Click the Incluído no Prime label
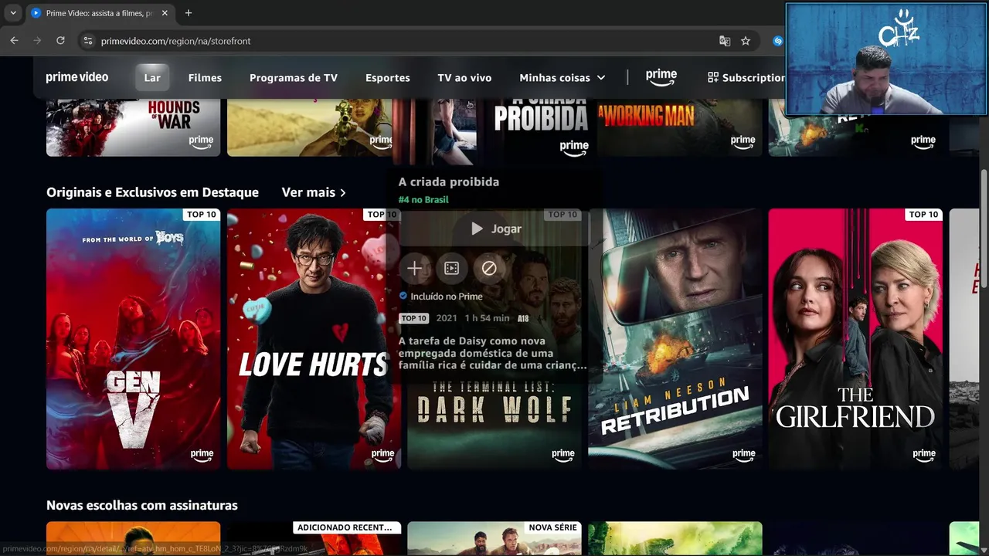Image resolution: width=989 pixels, height=556 pixels. point(441,296)
